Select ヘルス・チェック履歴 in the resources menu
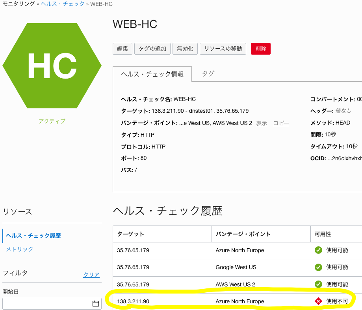Image resolution: width=362 pixels, height=310 pixels. tap(33, 236)
